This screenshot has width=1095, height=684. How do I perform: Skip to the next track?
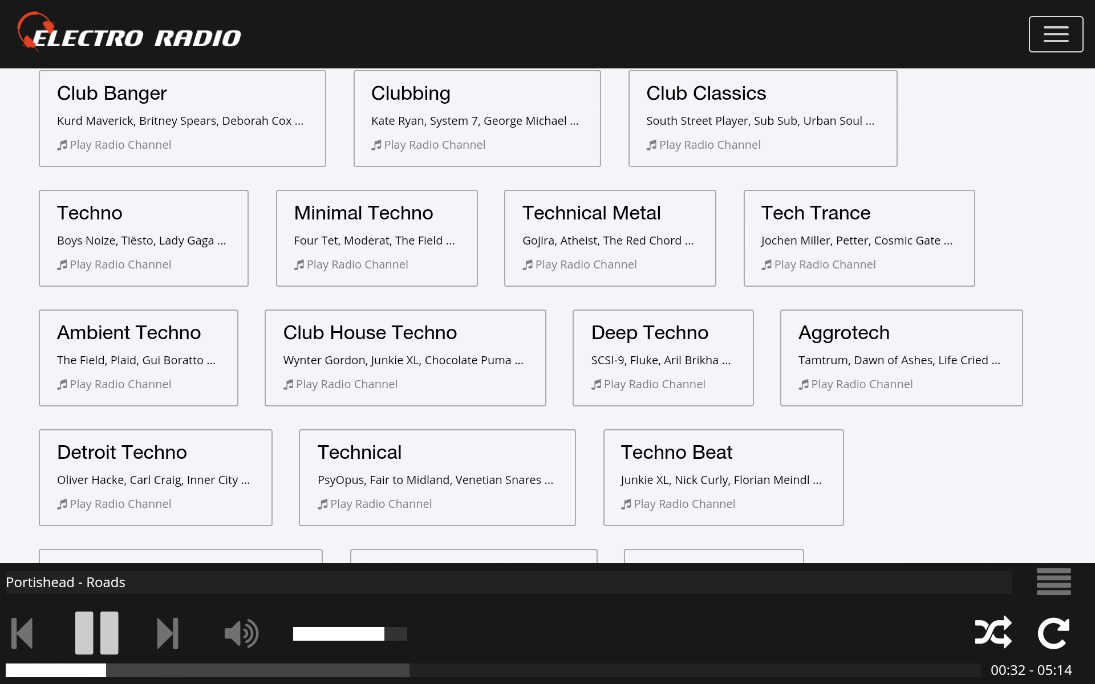[168, 633]
